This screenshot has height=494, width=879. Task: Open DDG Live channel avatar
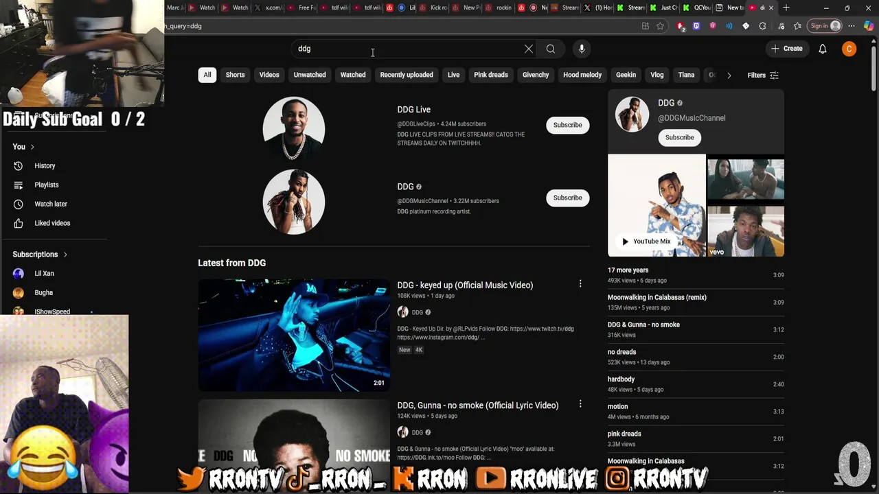(294, 128)
